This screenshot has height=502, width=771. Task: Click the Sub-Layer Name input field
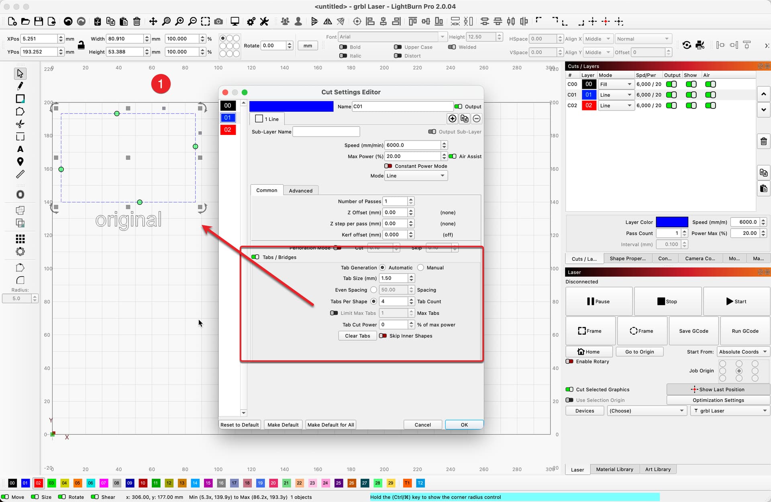pyautogui.click(x=326, y=131)
